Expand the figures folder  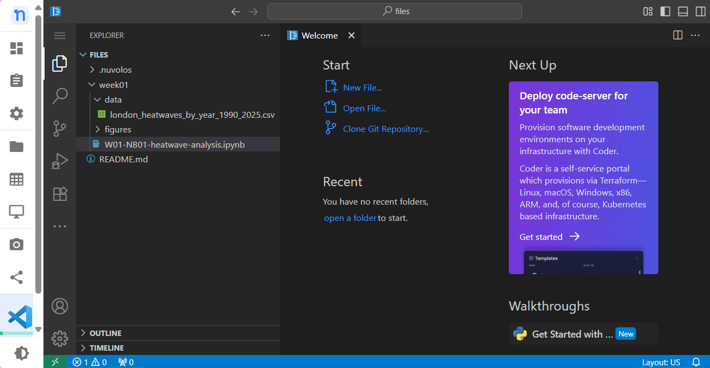[x=117, y=129]
